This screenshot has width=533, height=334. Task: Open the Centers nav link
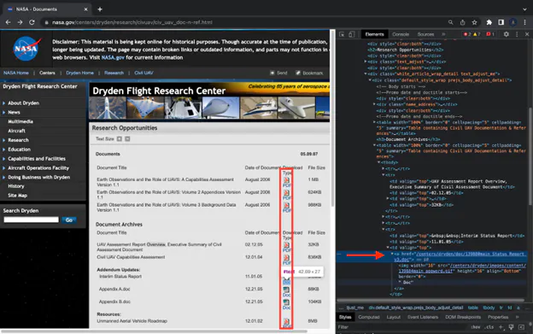(47, 73)
